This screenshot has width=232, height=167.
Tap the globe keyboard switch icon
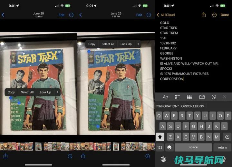[163, 159]
